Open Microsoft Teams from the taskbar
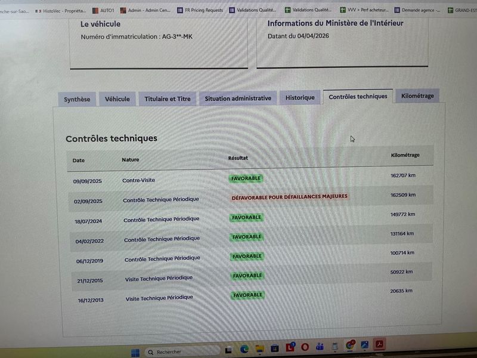Screen dimensions: 477x358 320,346
